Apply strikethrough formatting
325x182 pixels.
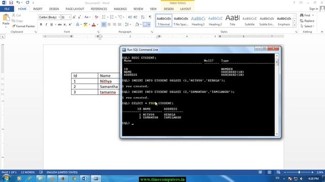(x=60, y=25)
